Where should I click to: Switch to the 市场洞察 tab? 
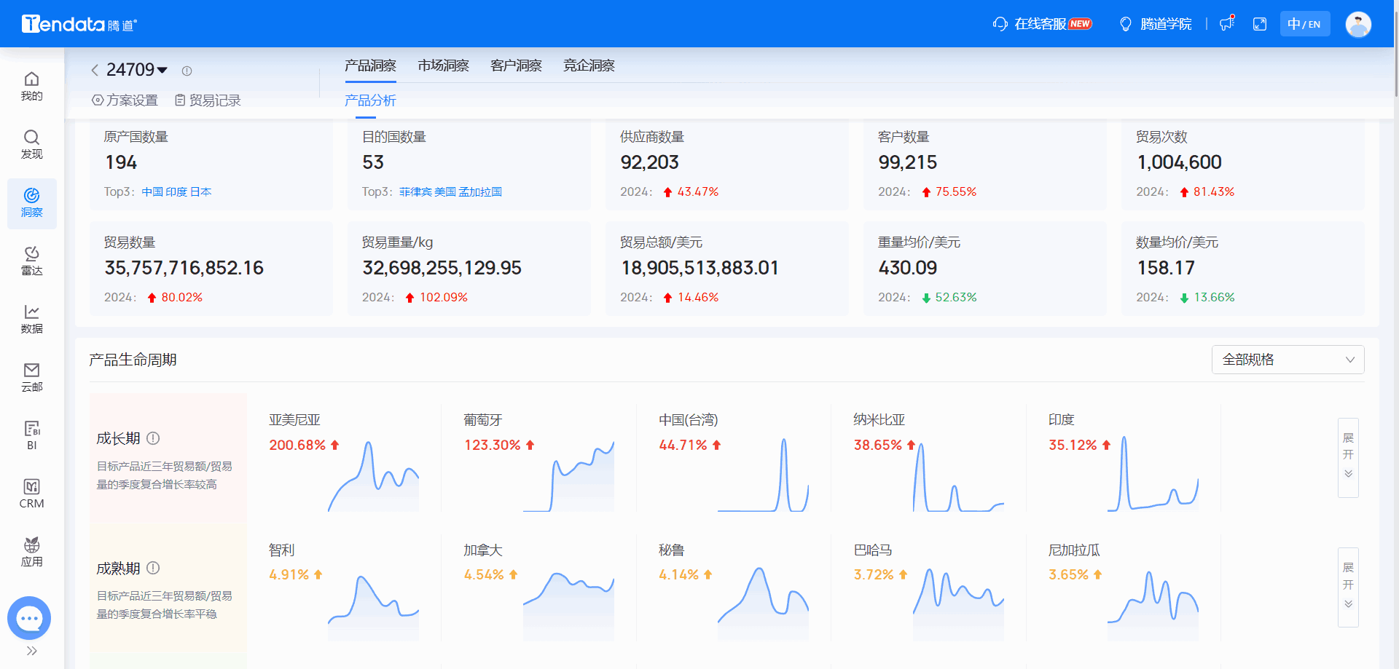click(443, 66)
